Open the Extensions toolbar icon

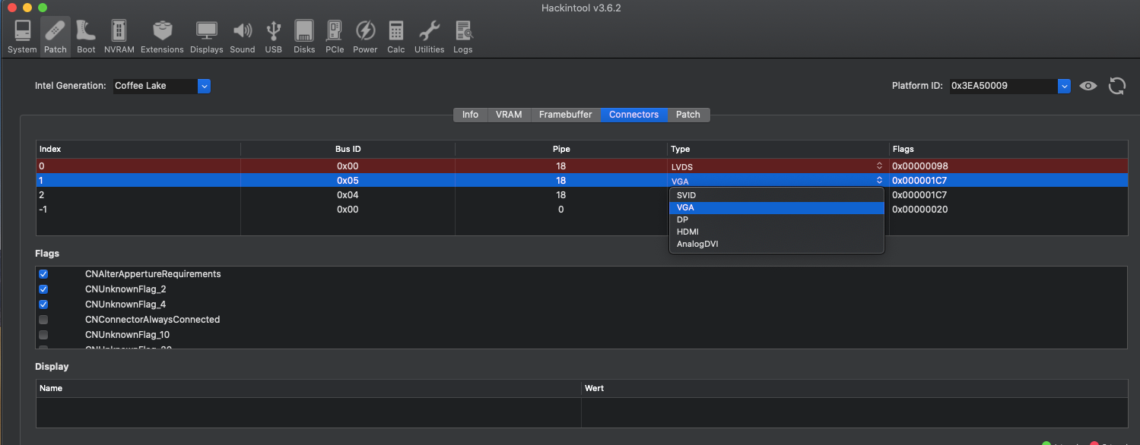coord(162,36)
